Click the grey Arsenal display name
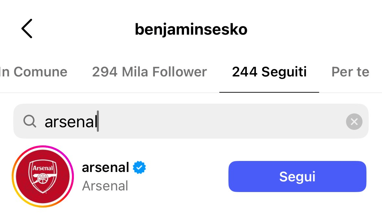Viewport: 382px width, 216px height. pos(105,186)
